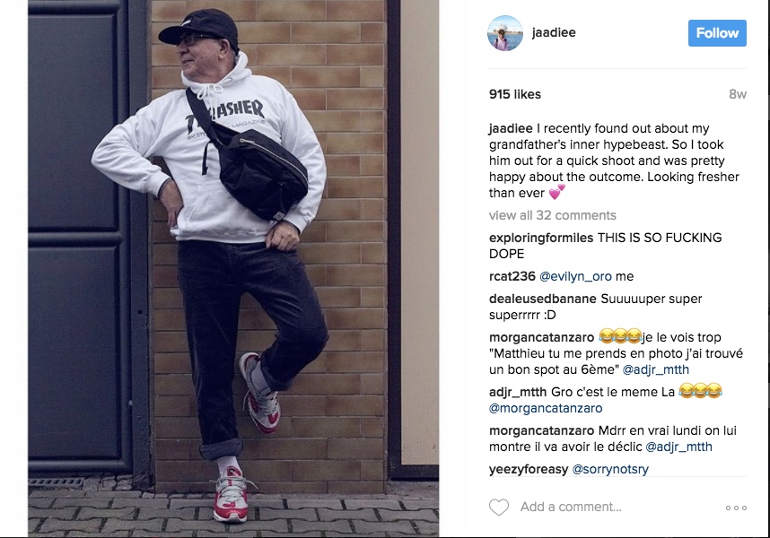
Task: Visit @adjr_mtth mention after 6ème comment
Action: pos(656,369)
